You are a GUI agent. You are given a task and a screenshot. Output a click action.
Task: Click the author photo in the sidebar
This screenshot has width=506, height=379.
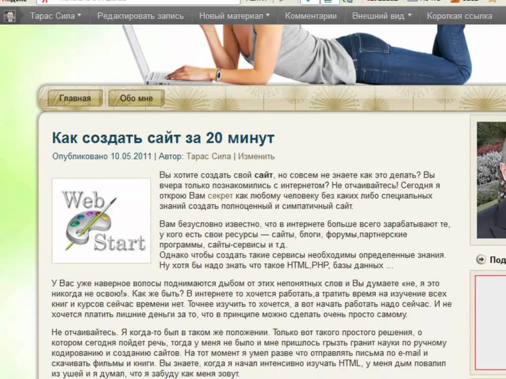click(x=491, y=181)
